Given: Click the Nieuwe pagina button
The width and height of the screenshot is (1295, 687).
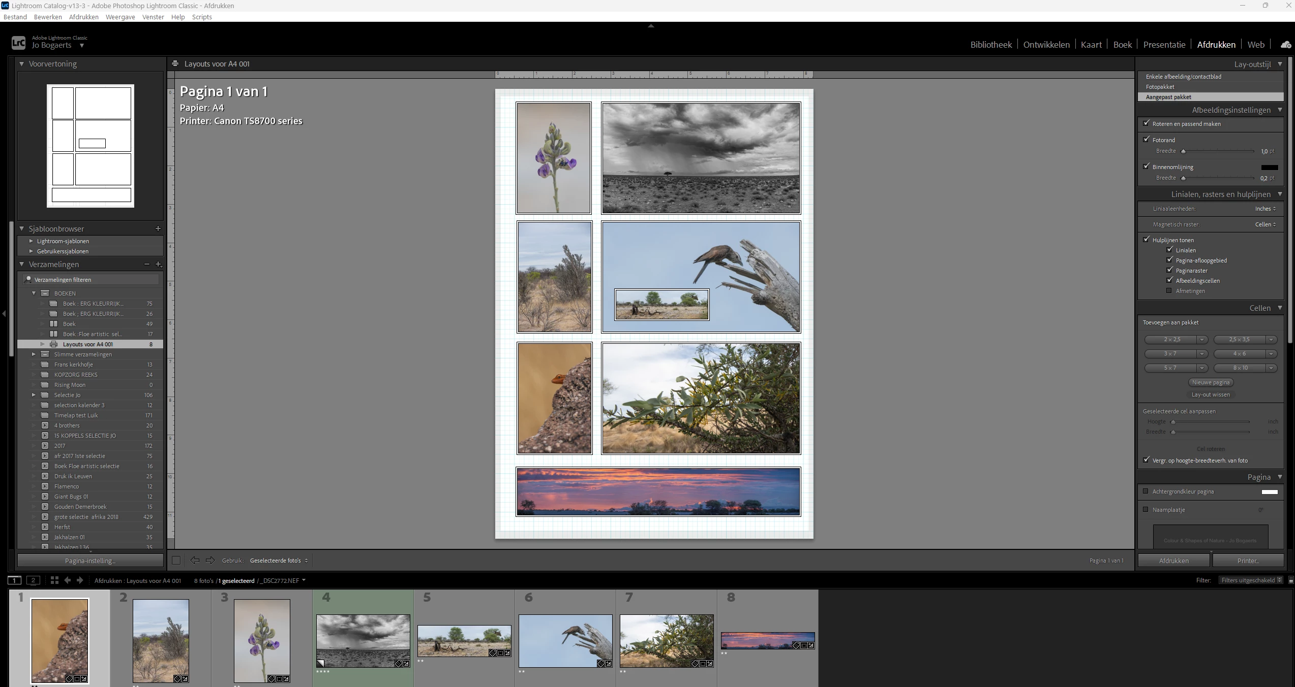Looking at the screenshot, I should click(x=1211, y=382).
